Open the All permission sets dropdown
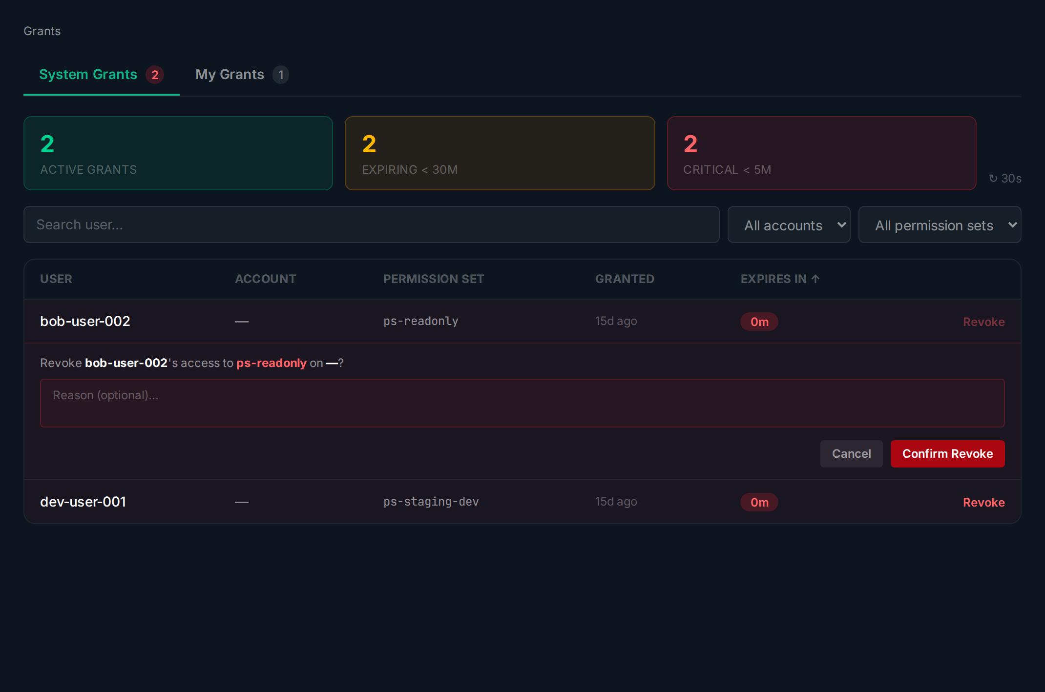Image resolution: width=1045 pixels, height=692 pixels. tap(940, 224)
